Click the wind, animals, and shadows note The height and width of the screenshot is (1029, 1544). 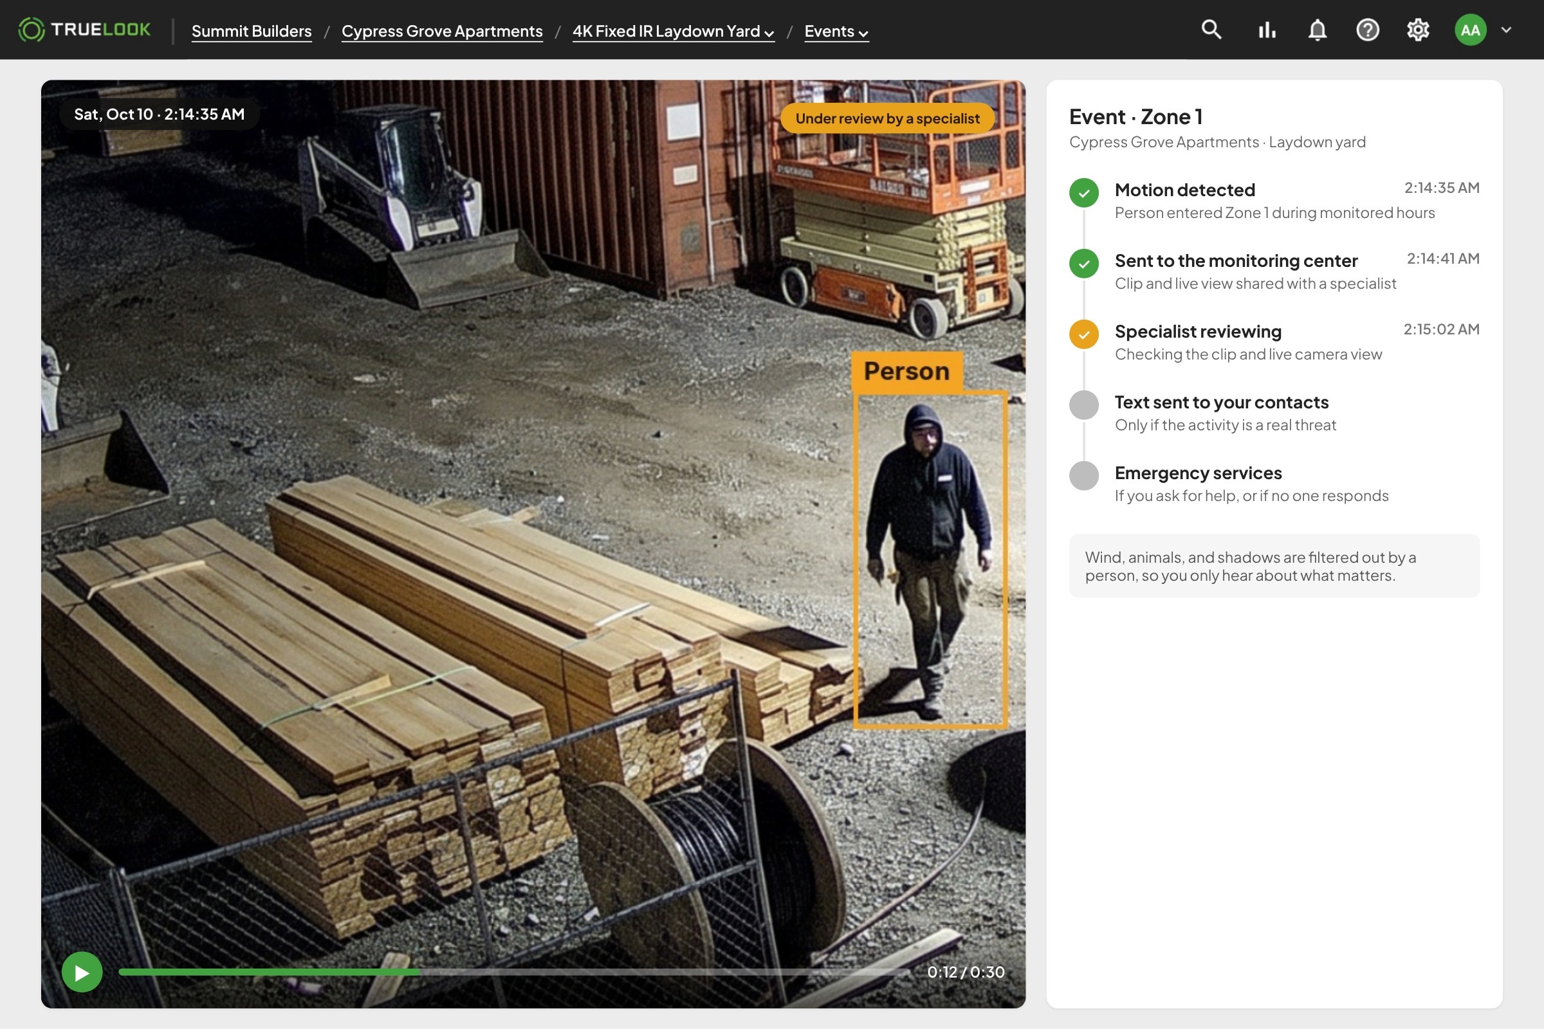tap(1274, 566)
